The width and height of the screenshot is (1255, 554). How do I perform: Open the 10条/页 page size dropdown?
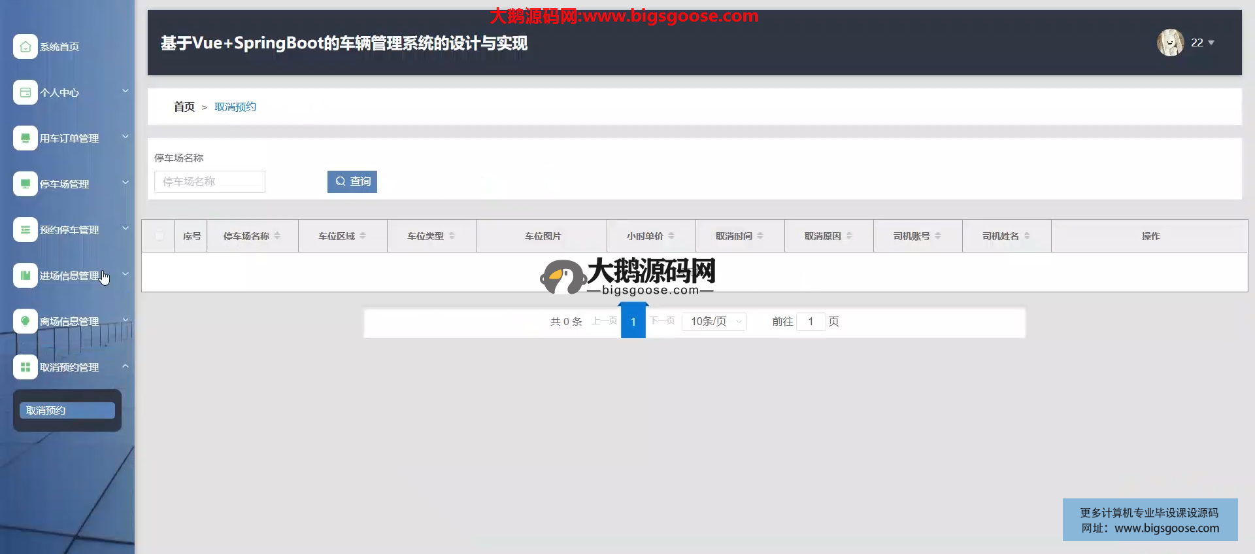pos(714,321)
